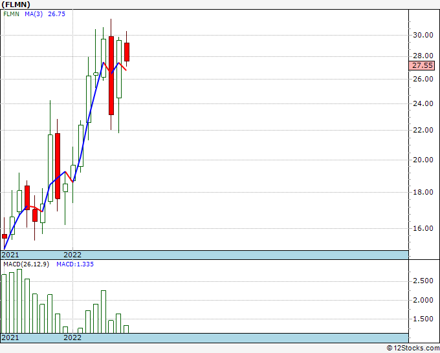
Task: Click the 26.00 price axis label
Action: point(423,79)
